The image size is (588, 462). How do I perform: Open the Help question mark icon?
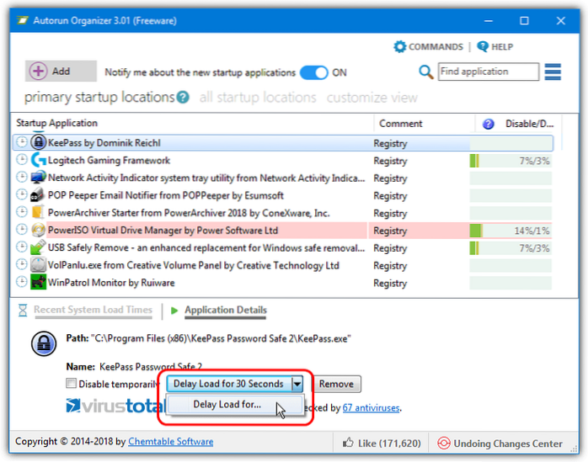click(483, 47)
